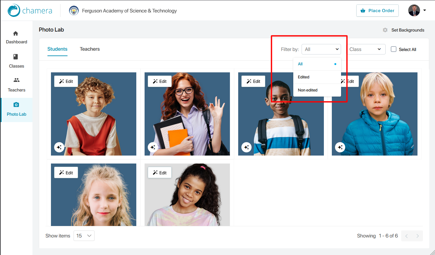Click the resize grip at window corner

point(432,252)
